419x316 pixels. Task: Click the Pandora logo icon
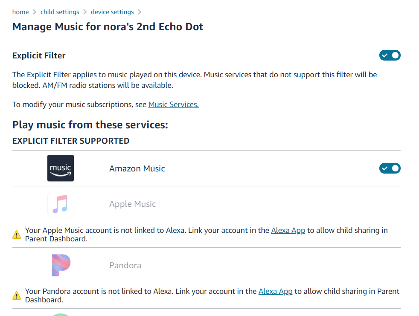click(60, 265)
